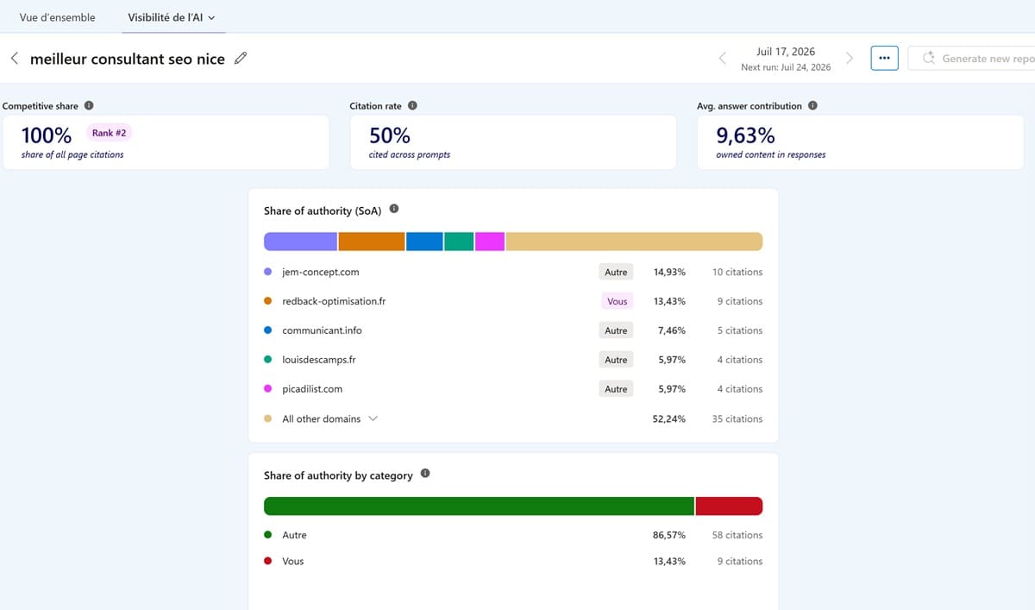Click the Autre tag on picadilist.com row
This screenshot has height=610, width=1035.
click(616, 389)
